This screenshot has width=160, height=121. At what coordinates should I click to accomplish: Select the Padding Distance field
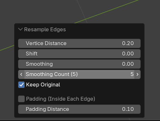coord(79,109)
